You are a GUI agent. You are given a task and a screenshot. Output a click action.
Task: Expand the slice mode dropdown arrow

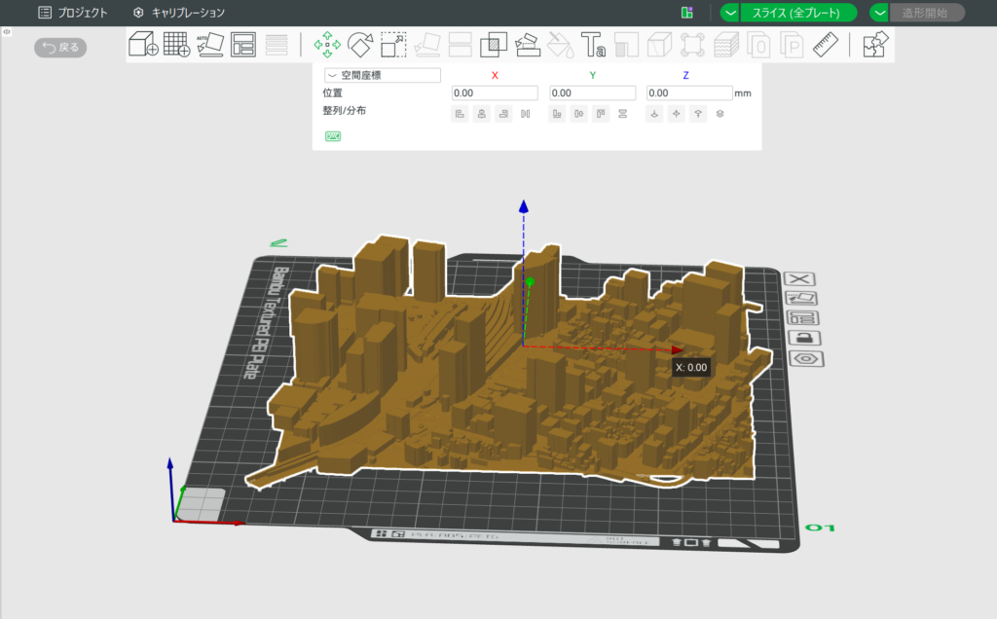click(x=729, y=13)
